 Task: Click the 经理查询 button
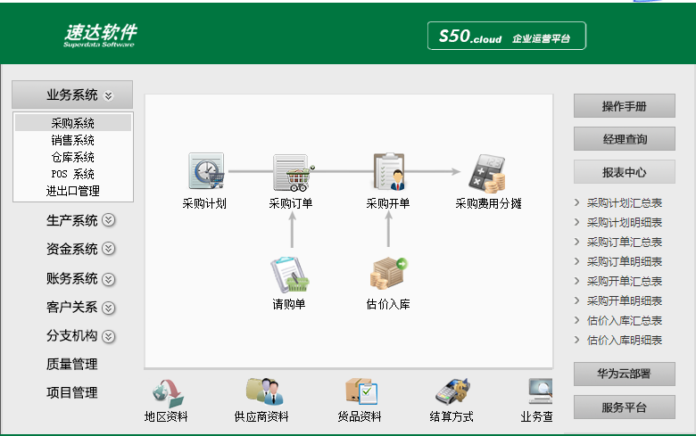(624, 139)
